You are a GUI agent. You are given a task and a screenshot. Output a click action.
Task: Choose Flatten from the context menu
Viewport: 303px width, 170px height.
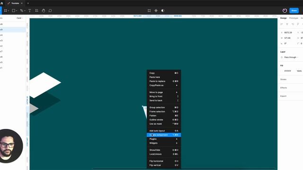164,116
